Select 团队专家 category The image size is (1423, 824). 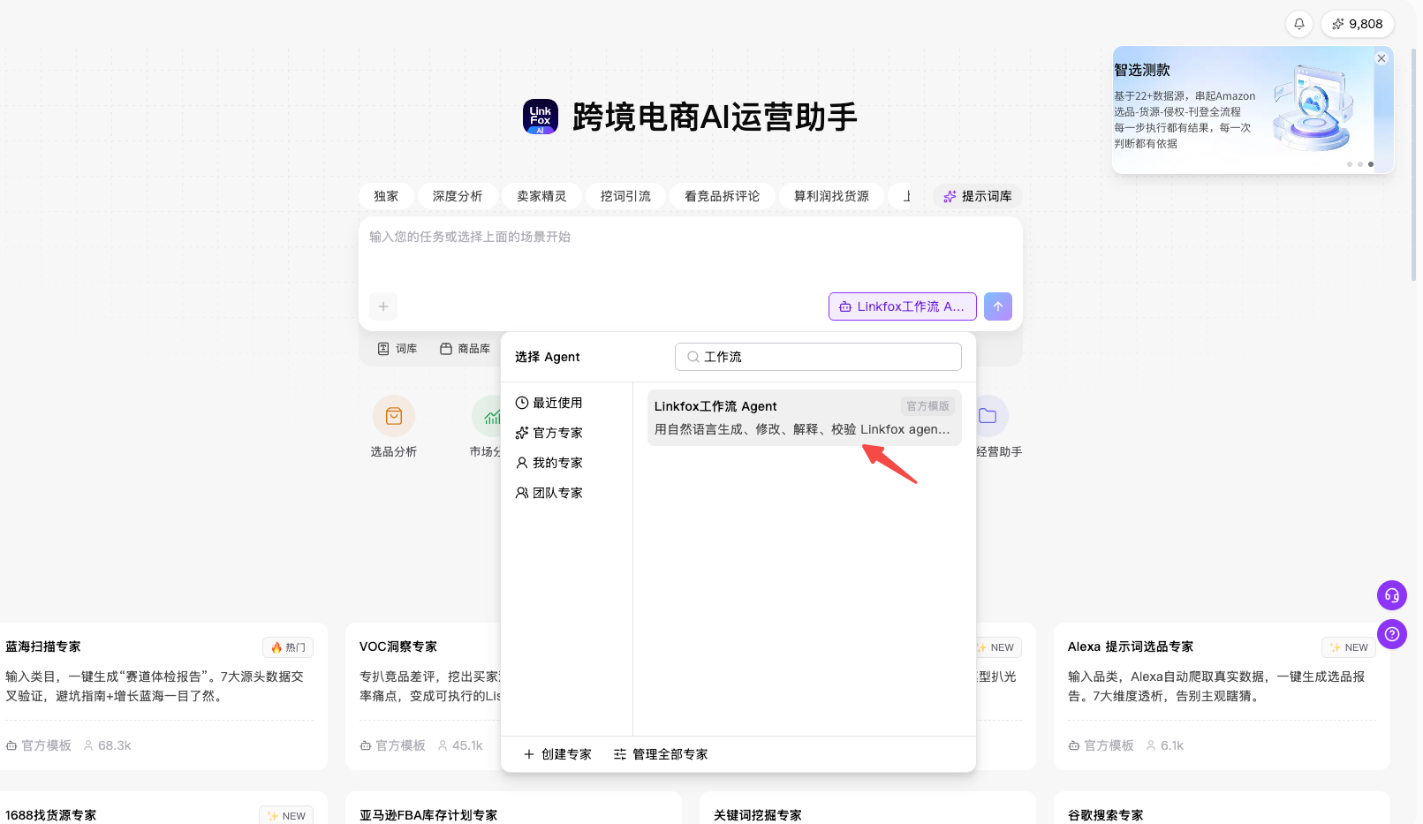(x=549, y=493)
